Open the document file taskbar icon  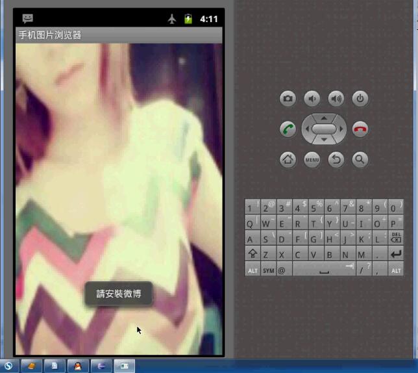point(55,366)
